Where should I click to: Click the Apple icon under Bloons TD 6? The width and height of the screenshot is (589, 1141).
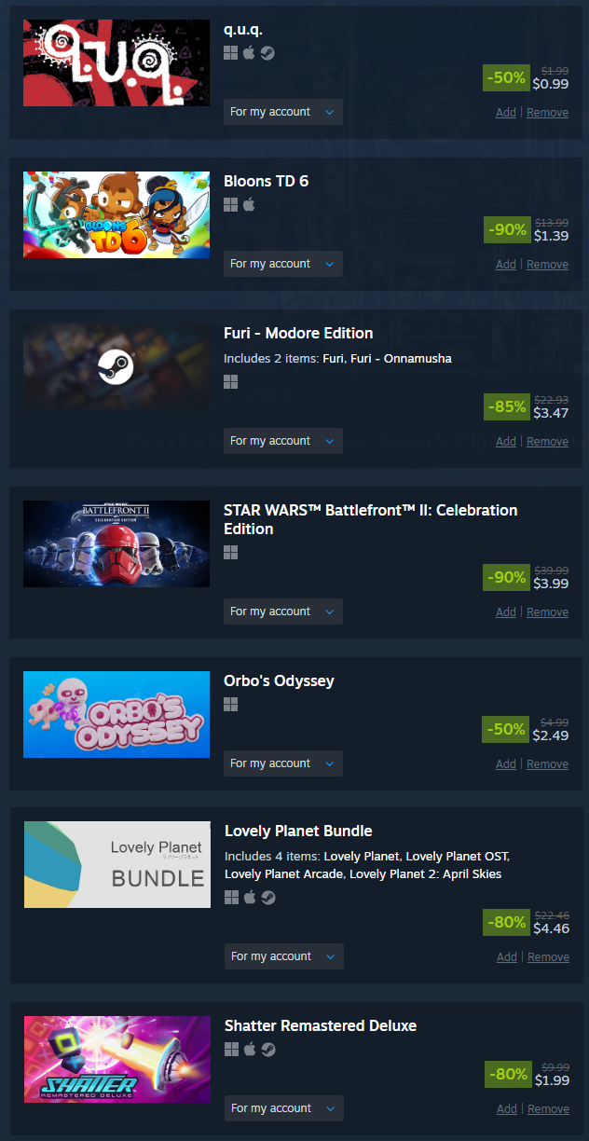click(x=249, y=205)
